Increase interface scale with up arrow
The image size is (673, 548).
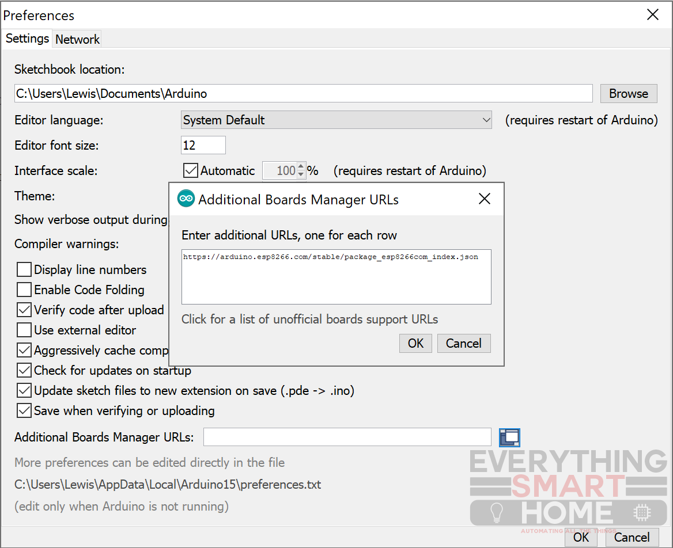point(301,166)
